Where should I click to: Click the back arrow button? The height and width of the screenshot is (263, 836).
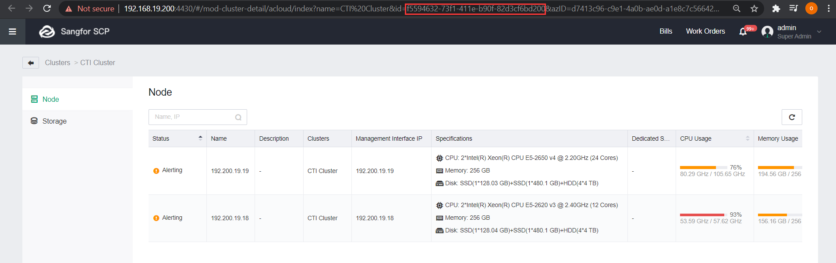tap(31, 63)
